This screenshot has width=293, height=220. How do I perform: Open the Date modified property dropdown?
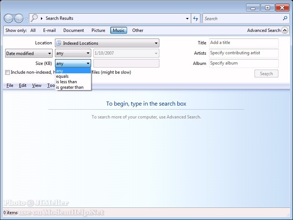[x=29, y=53]
